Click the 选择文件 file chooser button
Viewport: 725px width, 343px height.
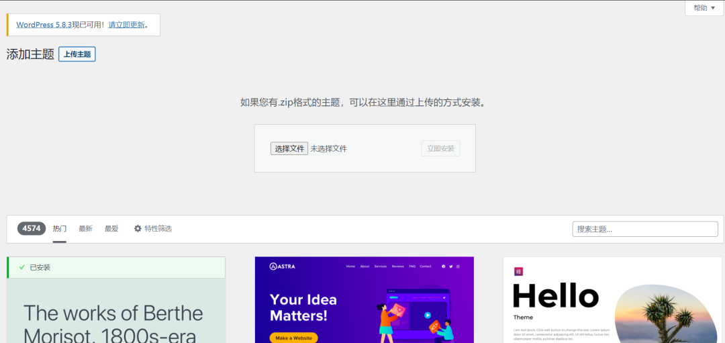[289, 148]
